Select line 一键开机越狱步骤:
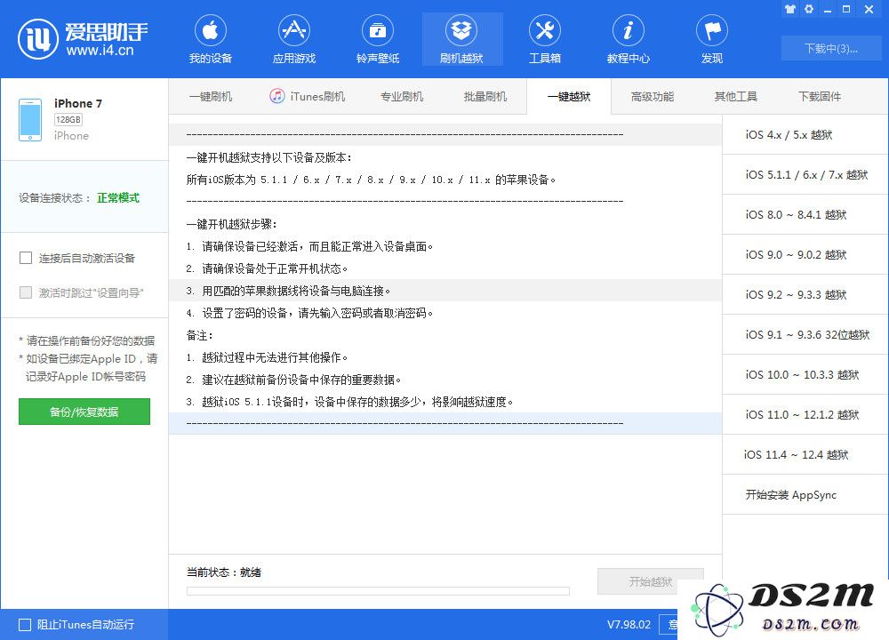The image size is (889, 640). (x=231, y=224)
